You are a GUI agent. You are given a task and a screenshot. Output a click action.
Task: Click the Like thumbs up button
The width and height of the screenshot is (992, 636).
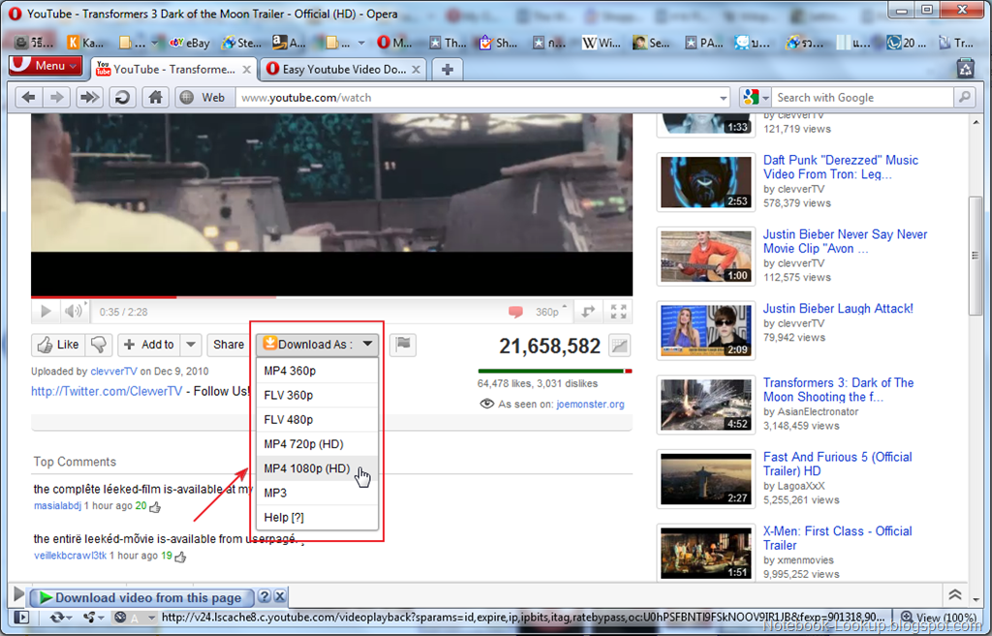click(x=58, y=345)
